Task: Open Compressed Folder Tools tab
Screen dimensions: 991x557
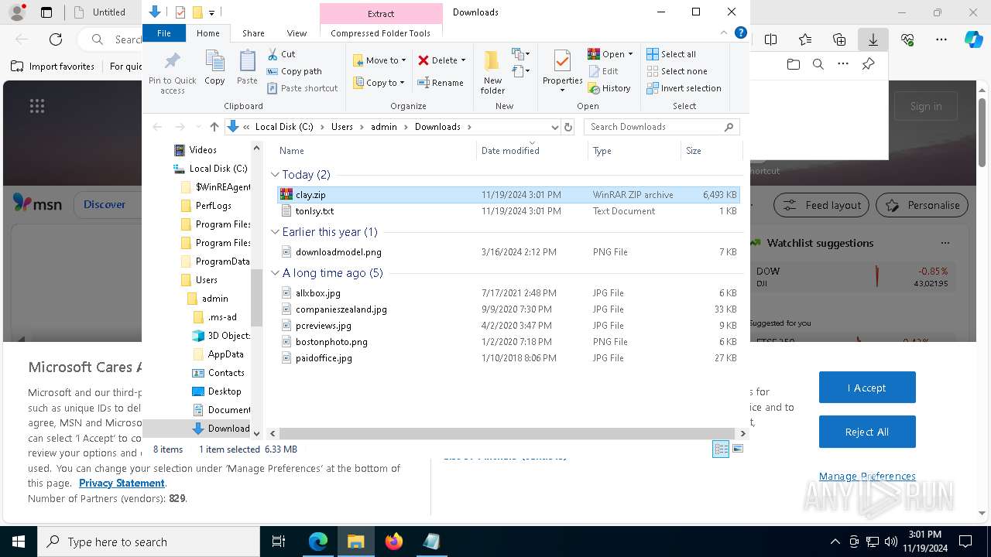Action: pos(380,33)
